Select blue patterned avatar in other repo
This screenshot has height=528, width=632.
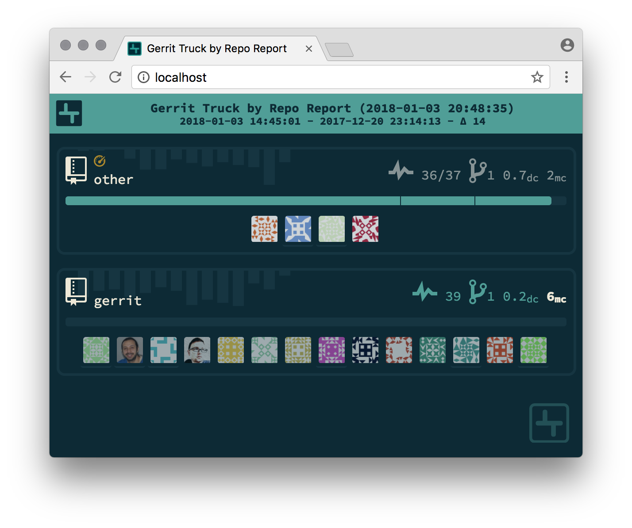pyautogui.click(x=298, y=229)
